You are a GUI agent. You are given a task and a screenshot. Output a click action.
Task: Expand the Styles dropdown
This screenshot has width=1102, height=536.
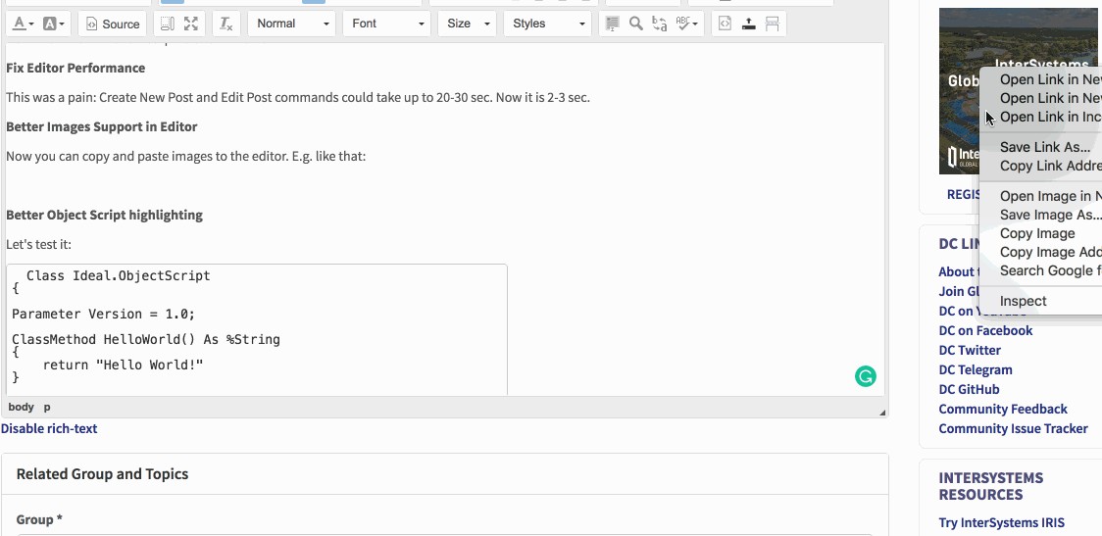(546, 24)
